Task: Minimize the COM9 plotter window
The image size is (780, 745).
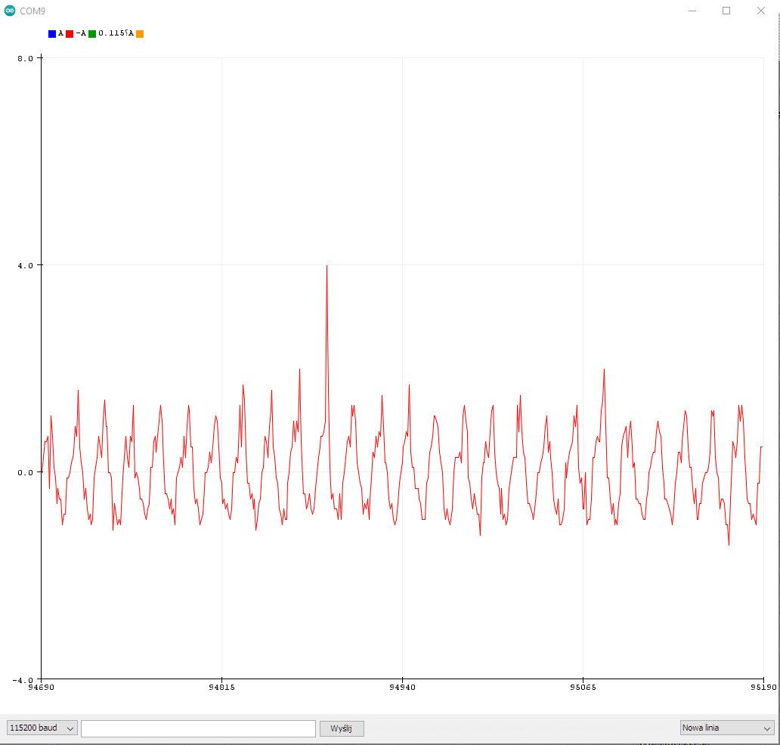Action: tap(692, 11)
